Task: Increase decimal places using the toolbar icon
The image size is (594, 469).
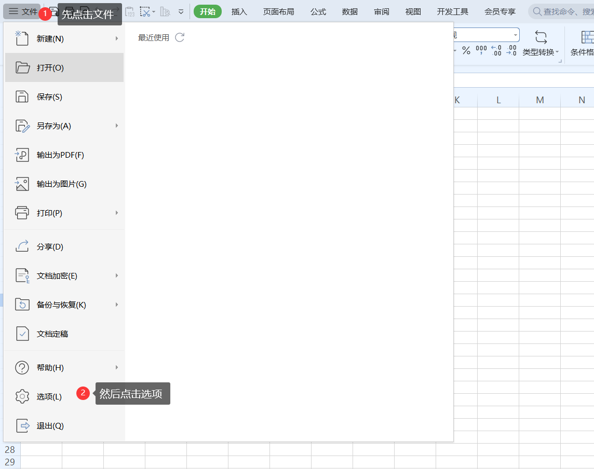Action: [496, 50]
